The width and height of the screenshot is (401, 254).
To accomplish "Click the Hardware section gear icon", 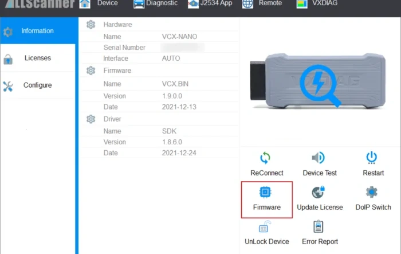I will pos(91,25).
